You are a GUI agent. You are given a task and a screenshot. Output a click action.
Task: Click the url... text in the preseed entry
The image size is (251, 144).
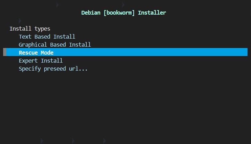pyautogui.click(x=78, y=69)
